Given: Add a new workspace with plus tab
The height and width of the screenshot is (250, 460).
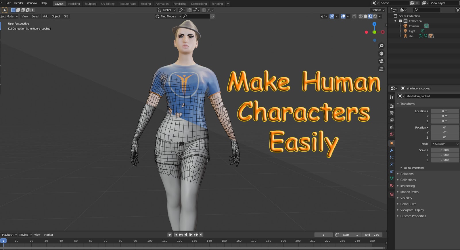Looking at the screenshot, I should (x=228, y=4).
